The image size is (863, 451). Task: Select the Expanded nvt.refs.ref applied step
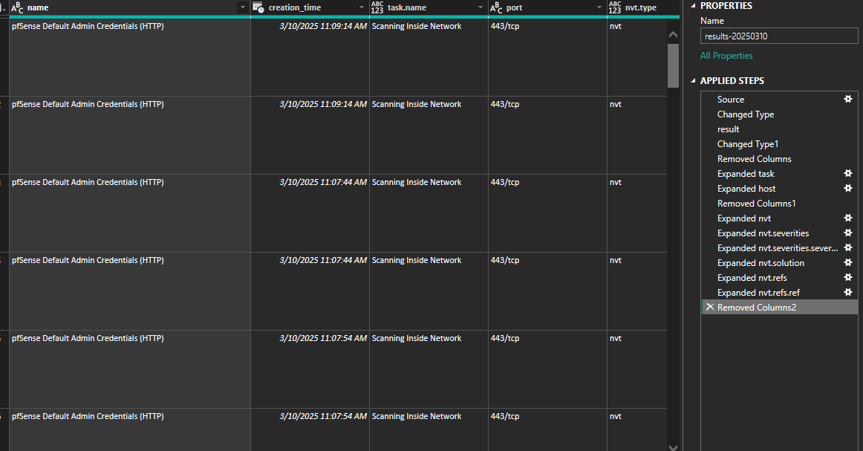[x=758, y=293]
